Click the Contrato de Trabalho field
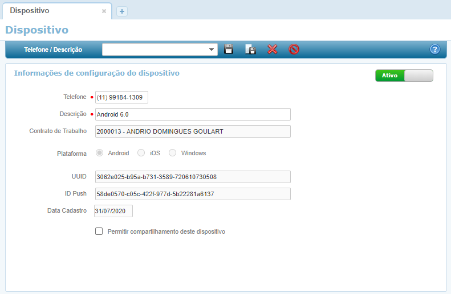451x294 pixels. click(x=193, y=131)
